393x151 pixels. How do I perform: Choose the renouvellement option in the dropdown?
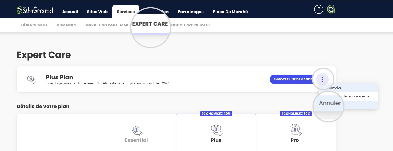[348, 96]
